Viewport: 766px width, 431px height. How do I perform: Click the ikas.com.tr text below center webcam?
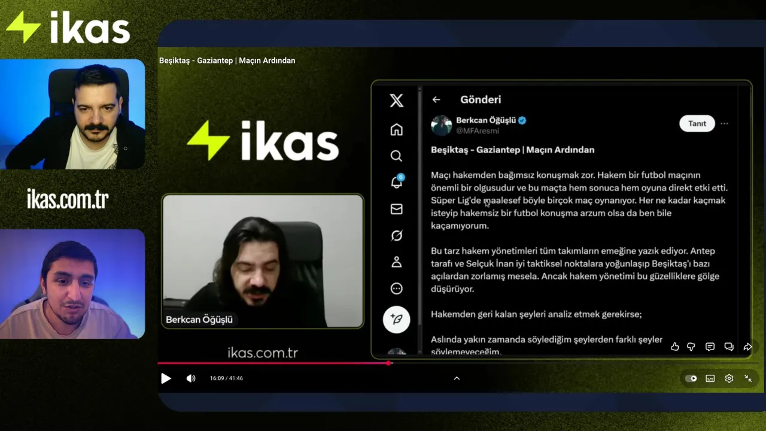coord(263,353)
